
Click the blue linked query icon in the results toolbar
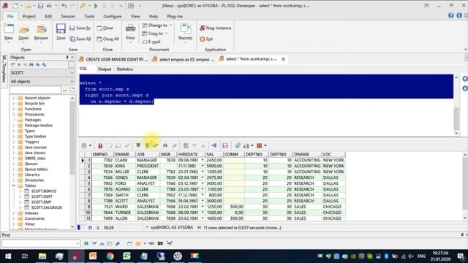coord(214,145)
